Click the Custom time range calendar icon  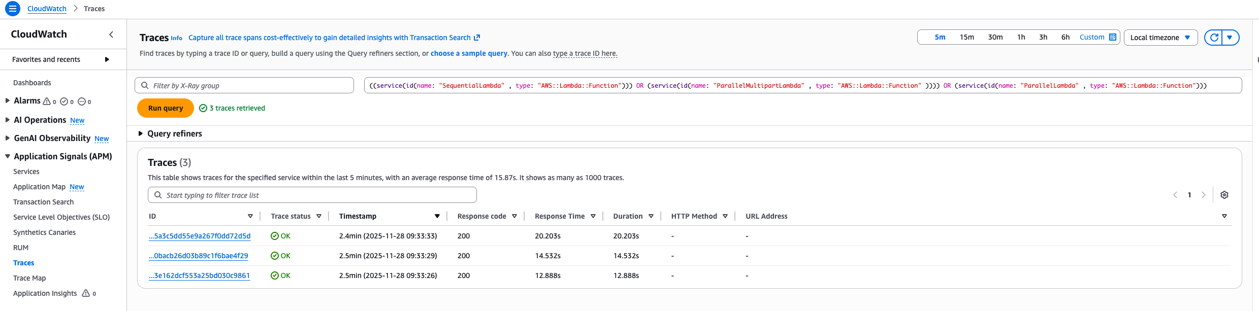tap(1113, 37)
